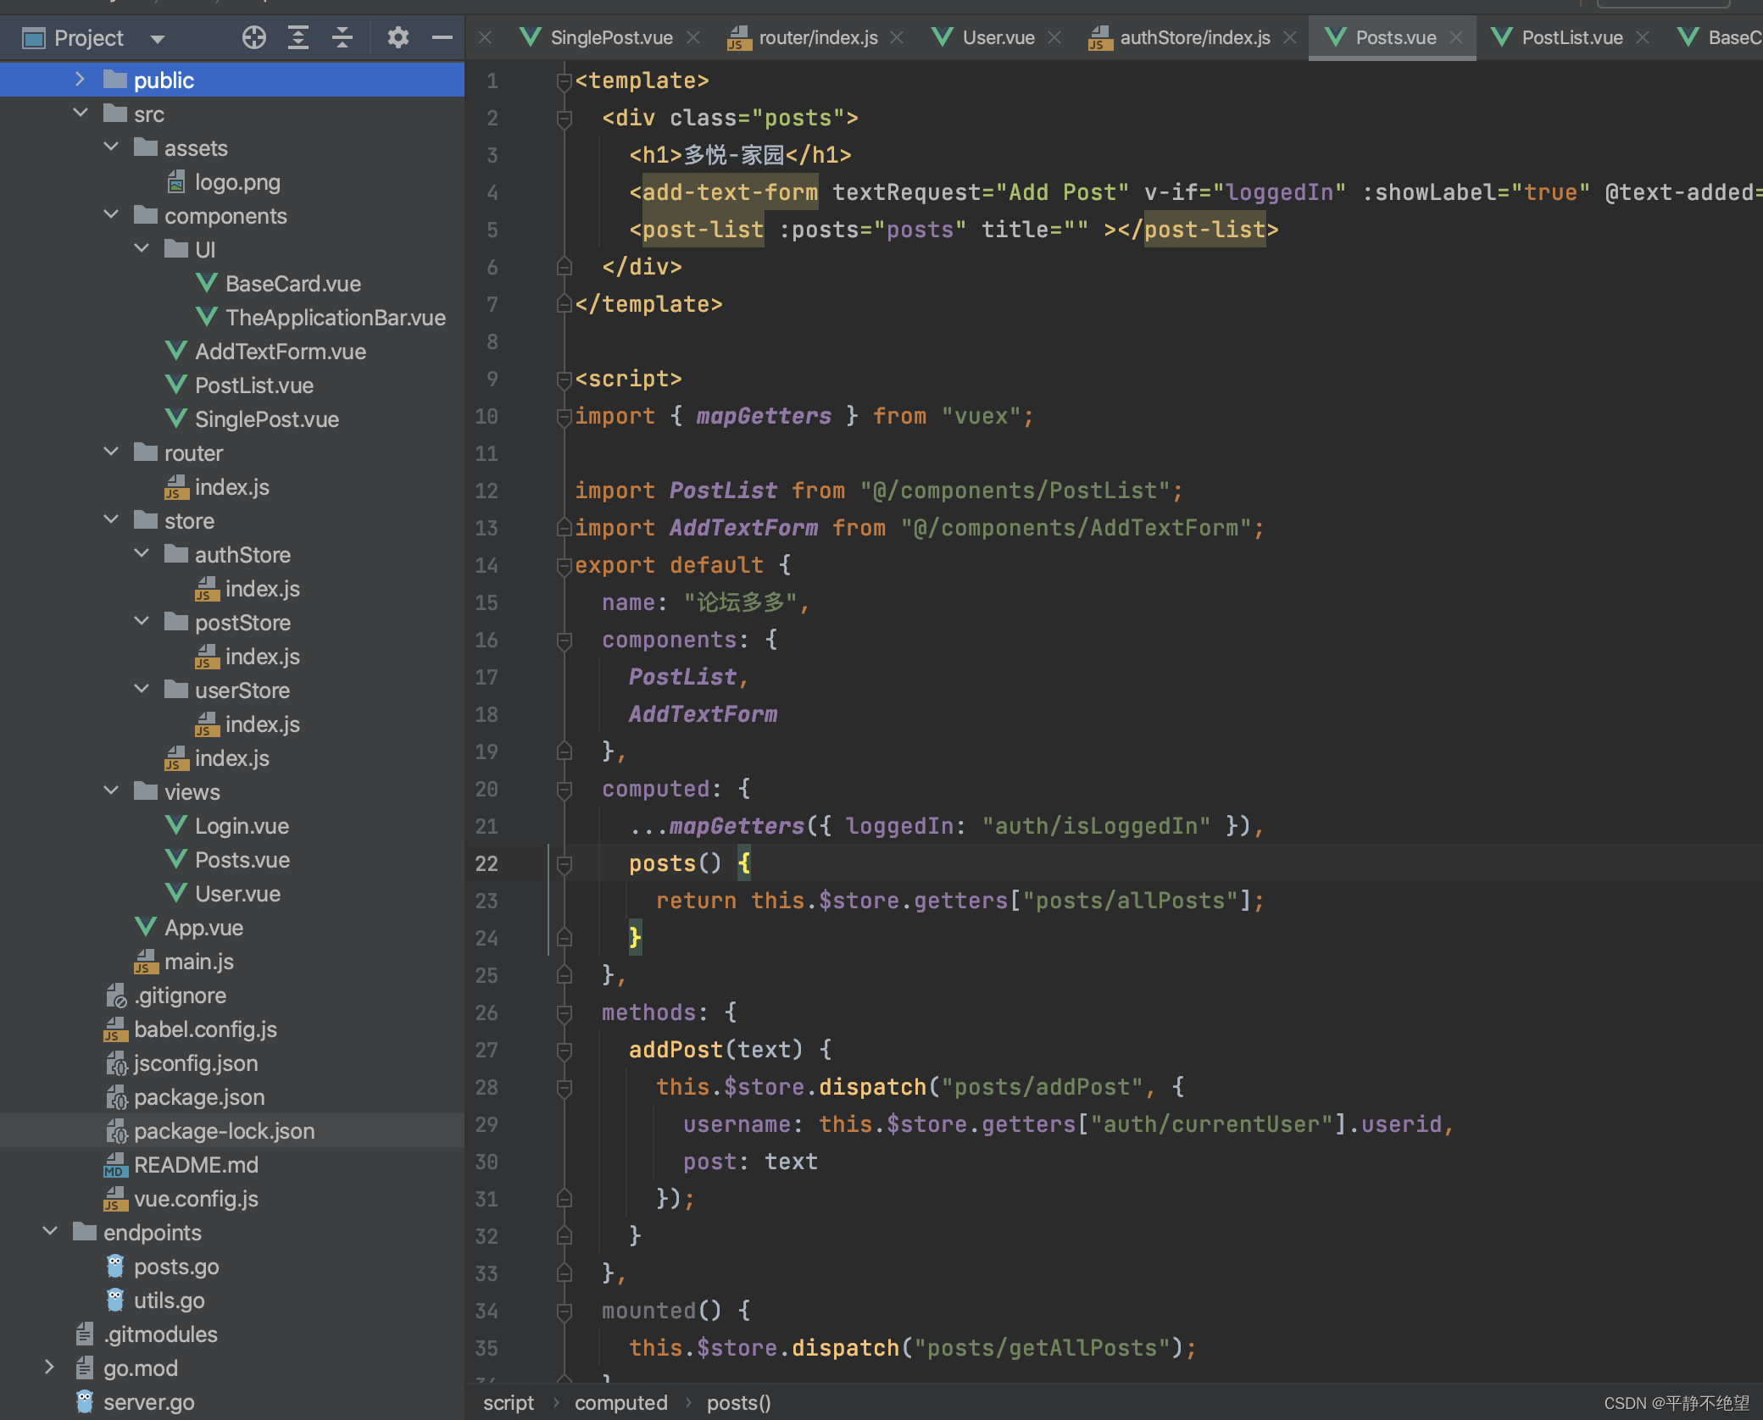Collapse the template block using gutter fold arrow
The width and height of the screenshot is (1763, 1420).
(563, 80)
